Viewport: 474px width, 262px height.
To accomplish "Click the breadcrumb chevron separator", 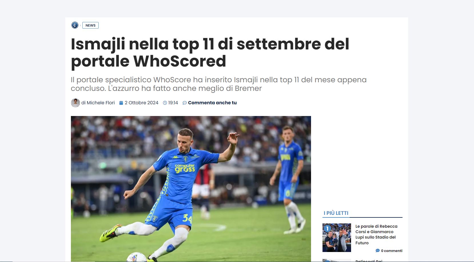I will (x=80, y=25).
